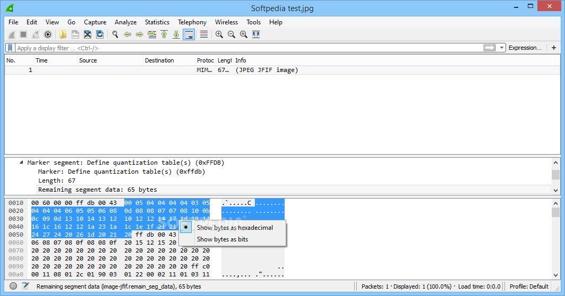Click the find packet magnifier icon

[115, 34]
